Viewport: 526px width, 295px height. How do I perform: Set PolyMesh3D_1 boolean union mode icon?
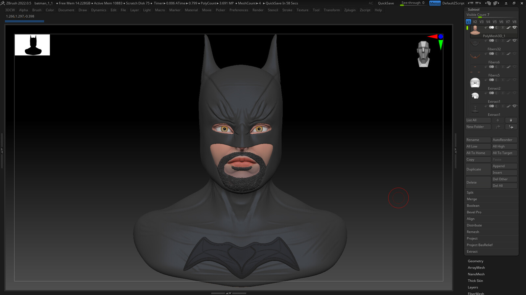pyautogui.click(x=491, y=27)
